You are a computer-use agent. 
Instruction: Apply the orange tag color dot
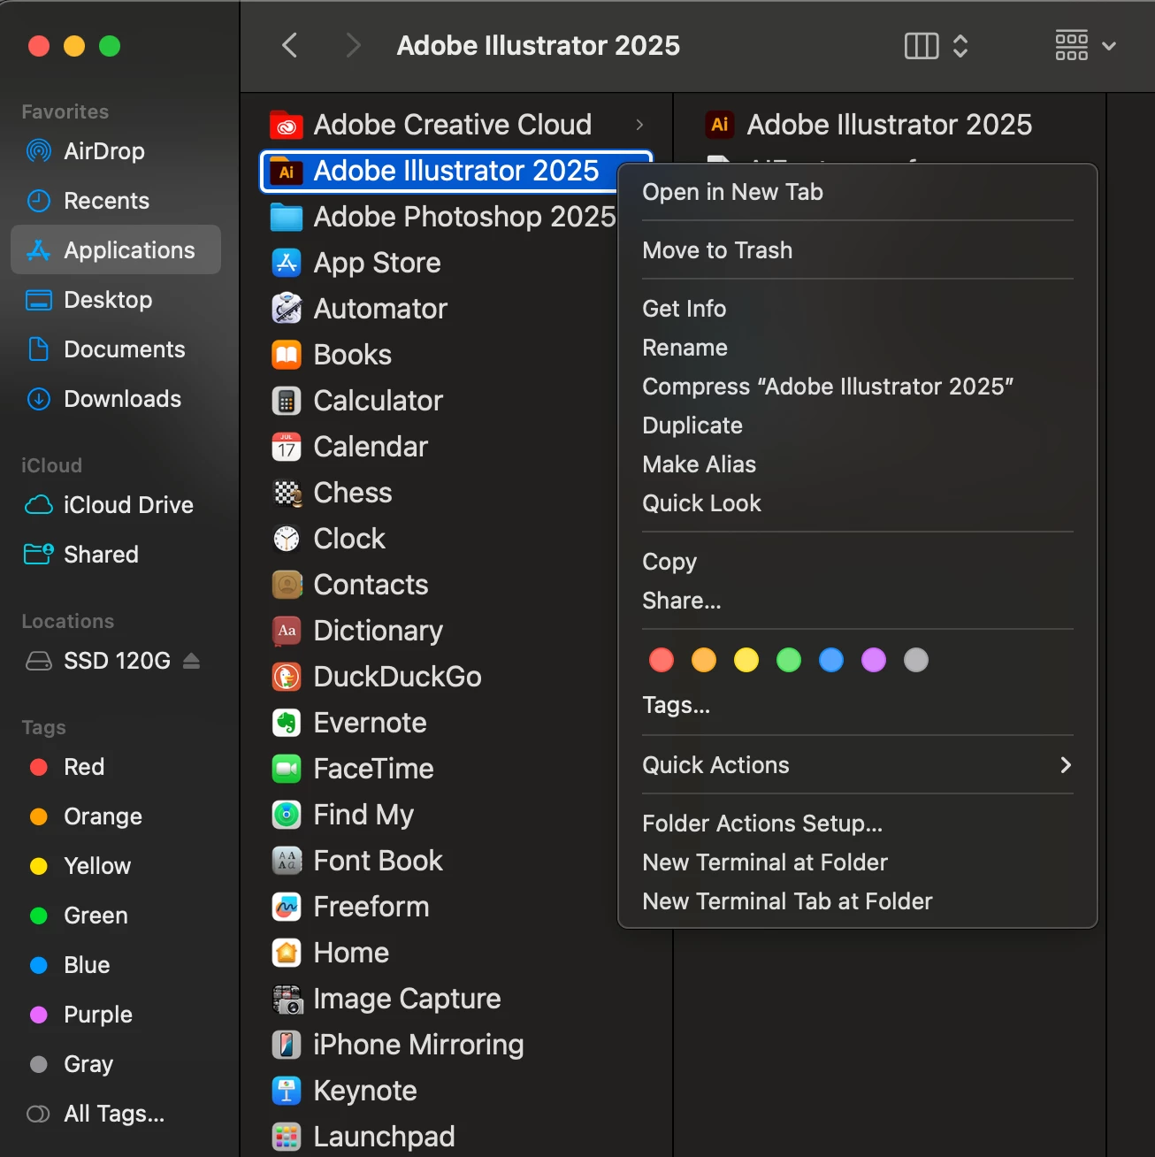[704, 660]
